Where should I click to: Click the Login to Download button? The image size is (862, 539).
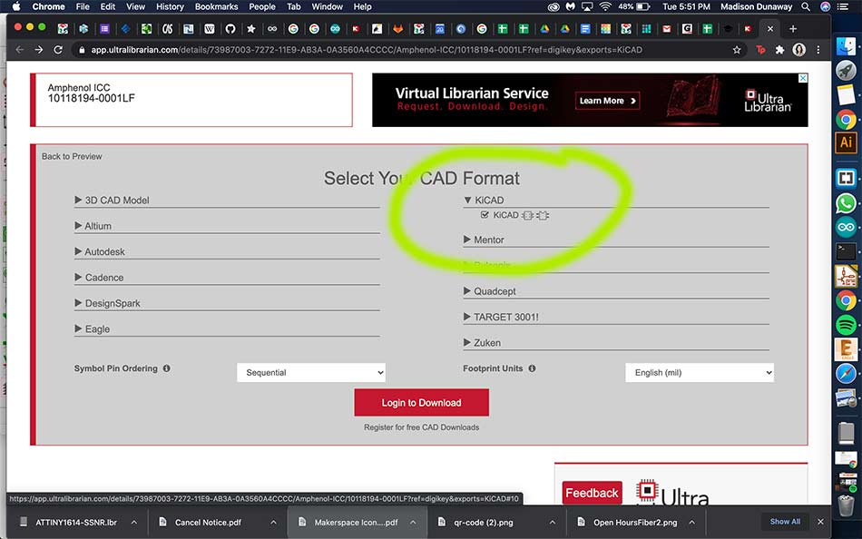(421, 403)
